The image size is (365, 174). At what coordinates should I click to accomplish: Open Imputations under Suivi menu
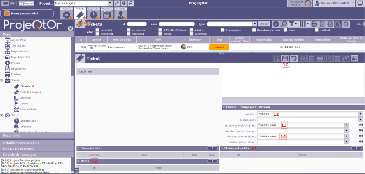coord(28,121)
